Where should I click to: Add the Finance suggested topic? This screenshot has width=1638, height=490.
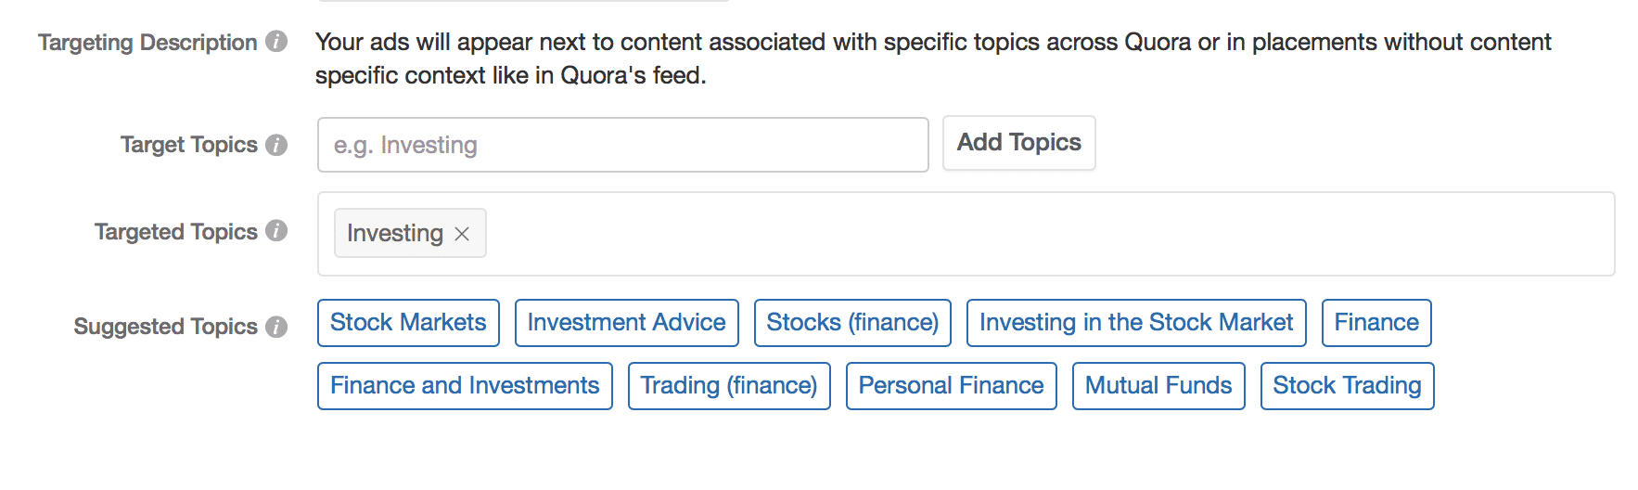(1376, 323)
